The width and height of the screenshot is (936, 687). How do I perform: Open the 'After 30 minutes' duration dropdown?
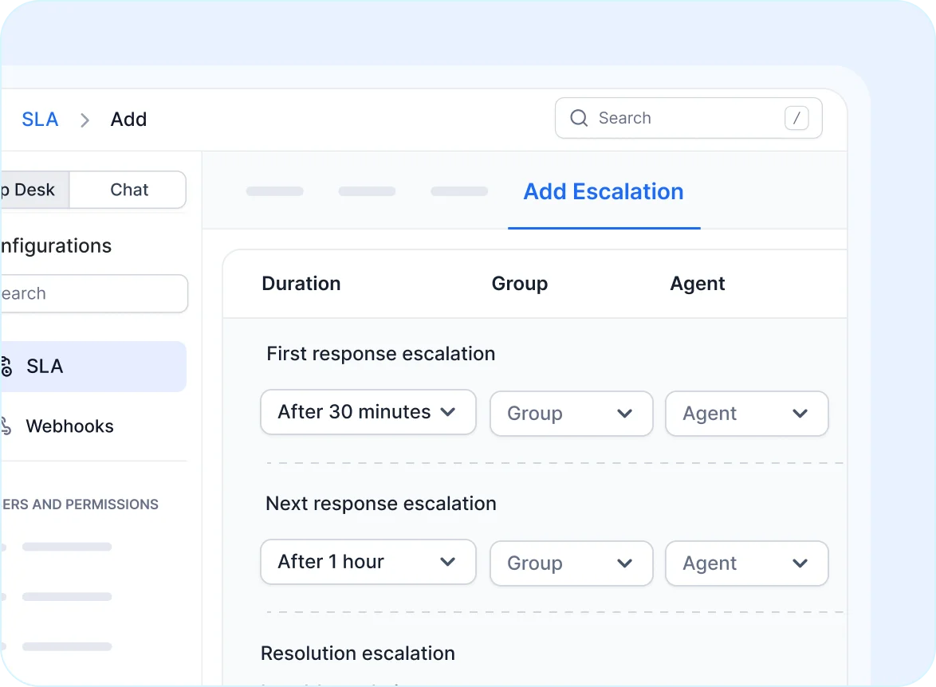(x=368, y=412)
